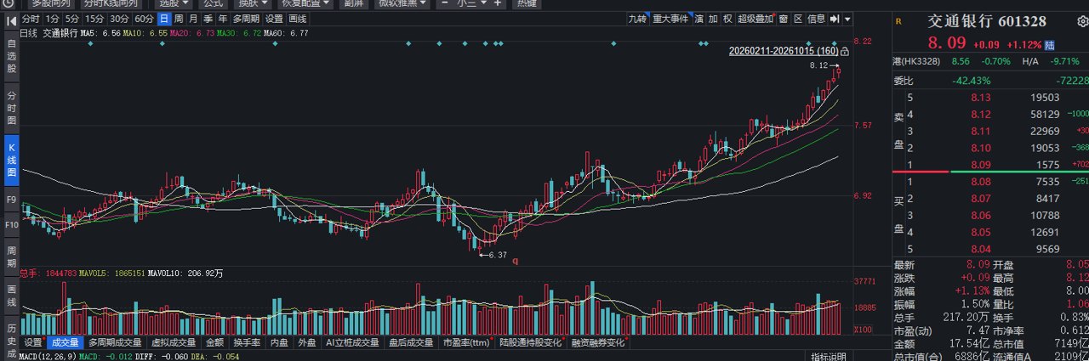Switch chart period to 60分

pyautogui.click(x=144, y=19)
